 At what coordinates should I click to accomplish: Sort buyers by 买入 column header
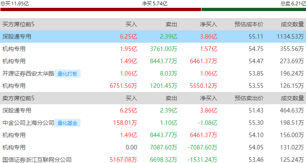click(x=131, y=24)
